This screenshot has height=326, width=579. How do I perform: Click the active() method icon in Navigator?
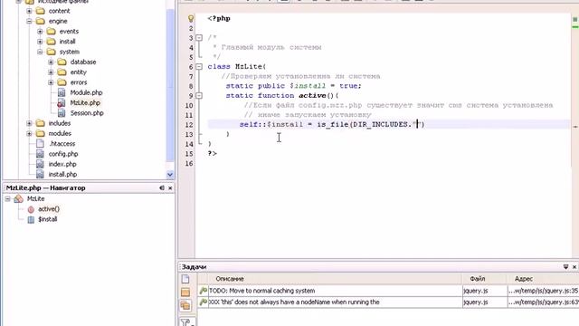31,209
